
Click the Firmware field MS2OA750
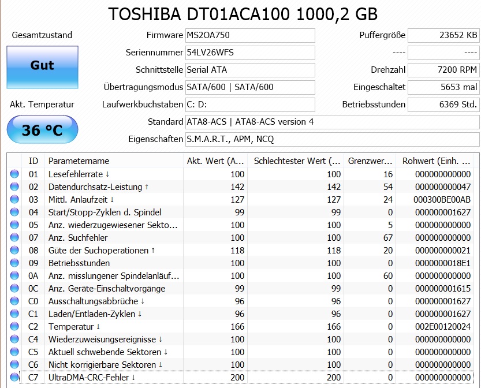pos(250,35)
